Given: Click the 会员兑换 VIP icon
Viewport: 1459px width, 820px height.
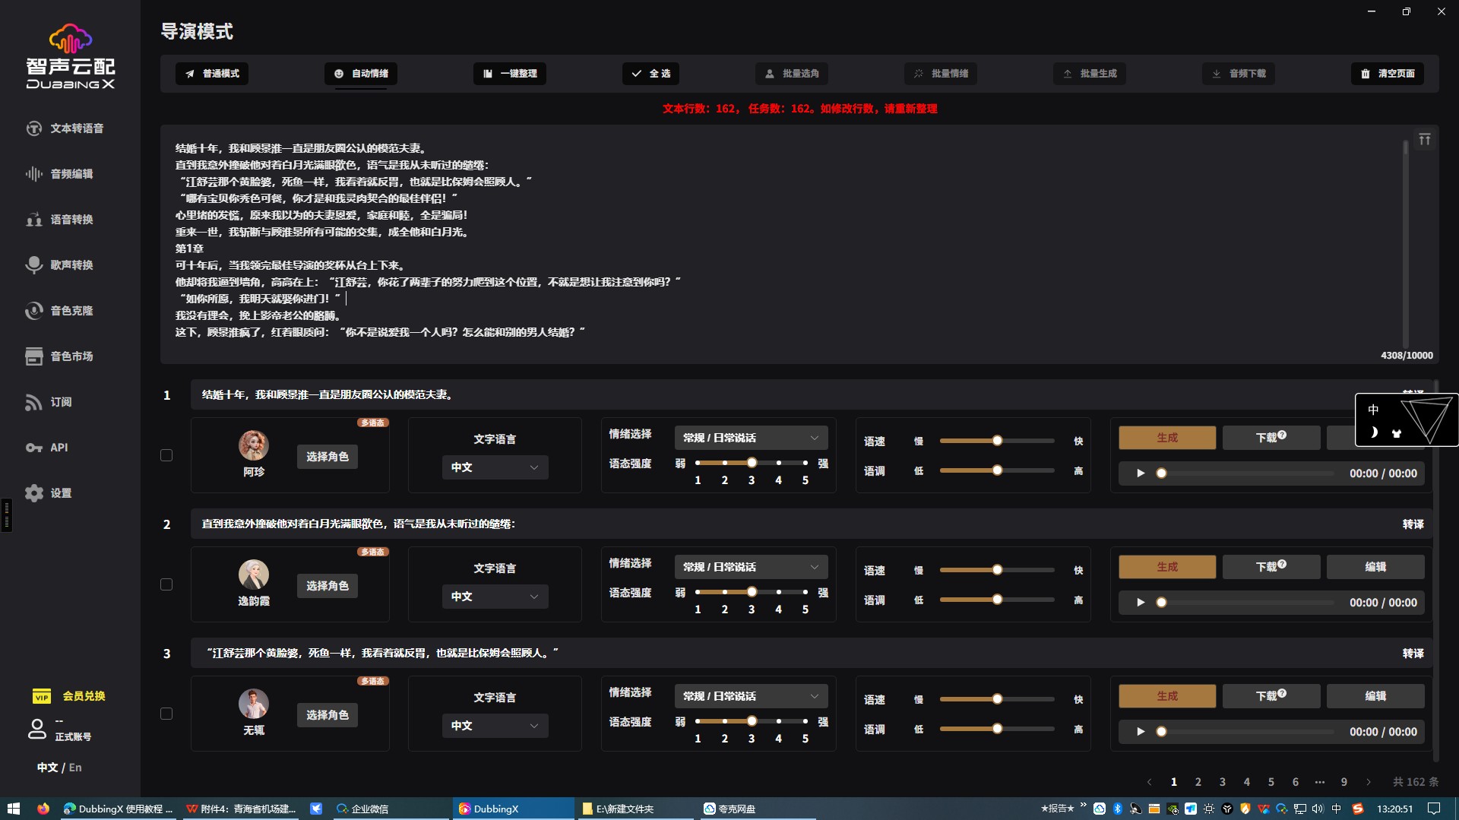Looking at the screenshot, I should tap(42, 696).
